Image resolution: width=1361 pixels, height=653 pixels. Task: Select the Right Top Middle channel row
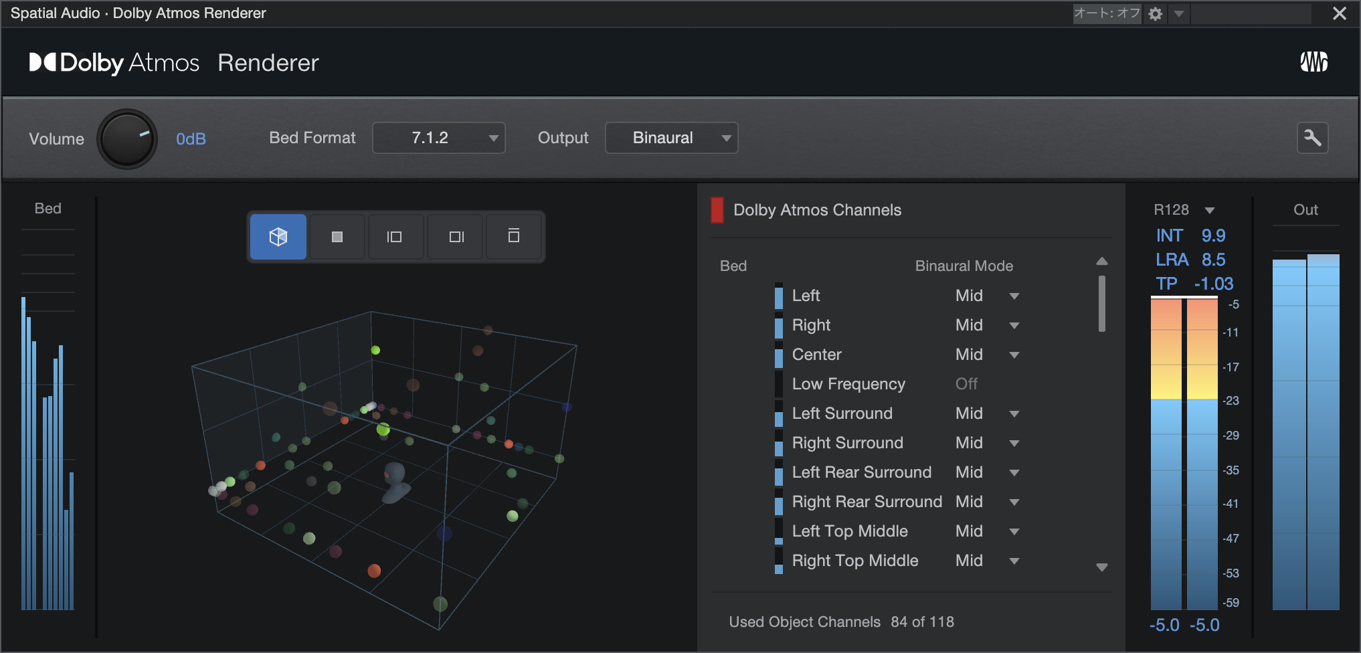click(897, 561)
